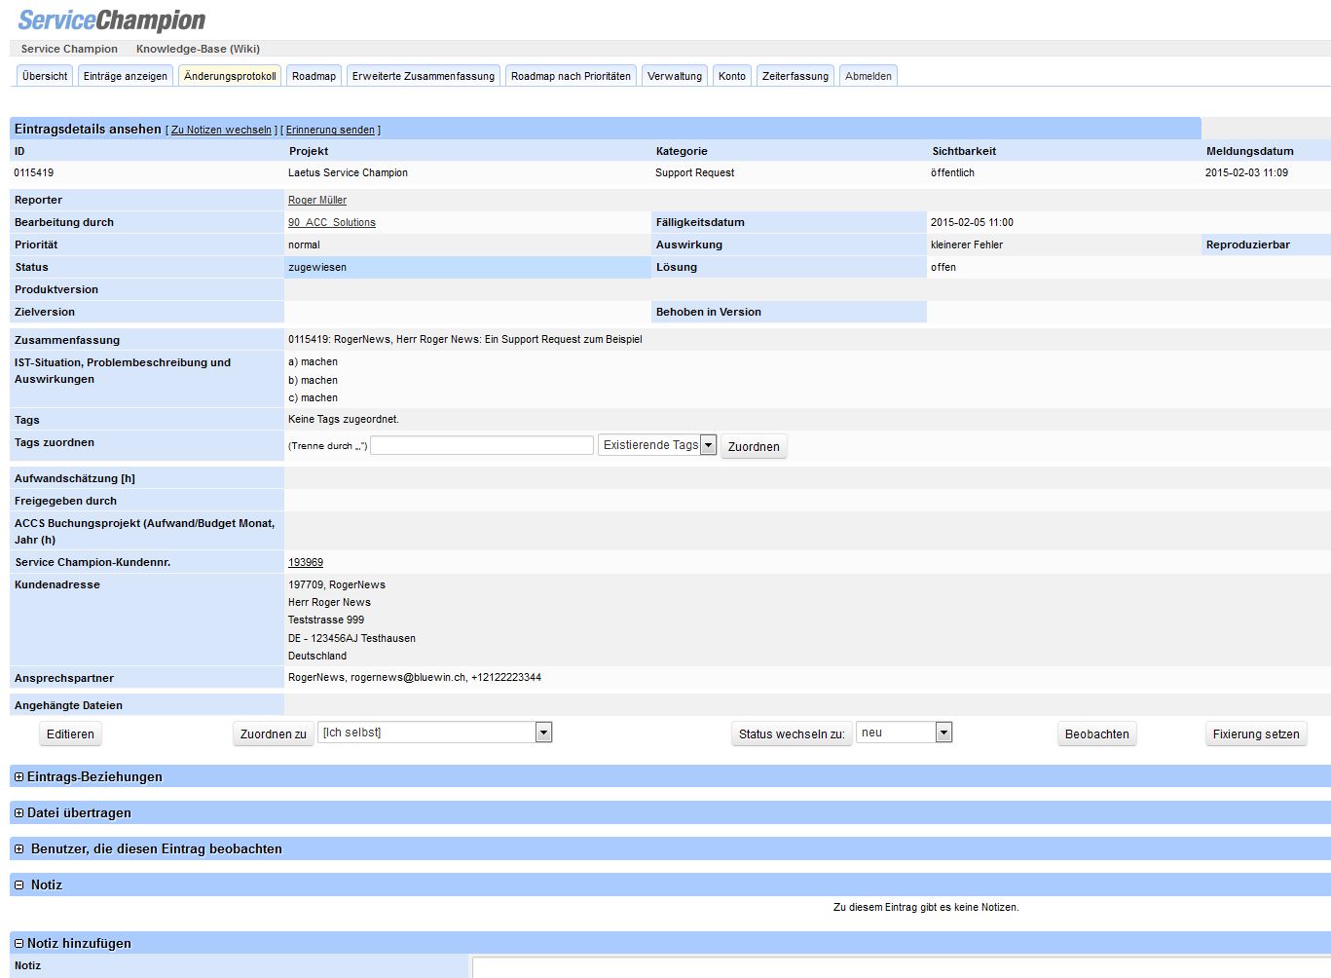
Task: Click the Zu Notizen wechseln link
Action: [221, 130]
